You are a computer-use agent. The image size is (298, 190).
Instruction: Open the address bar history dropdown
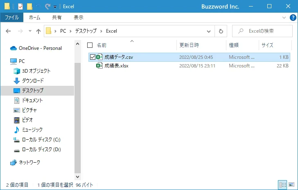[x=209, y=31]
